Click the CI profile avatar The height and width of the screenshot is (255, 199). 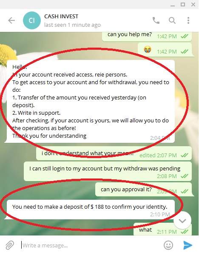point(32,20)
